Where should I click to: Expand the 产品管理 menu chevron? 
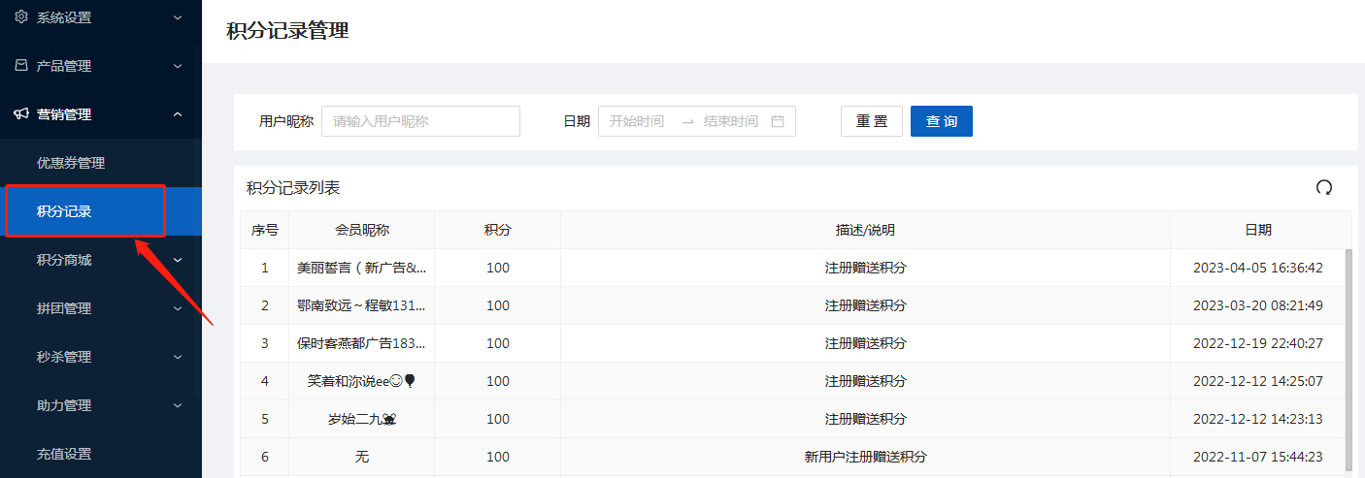(177, 66)
